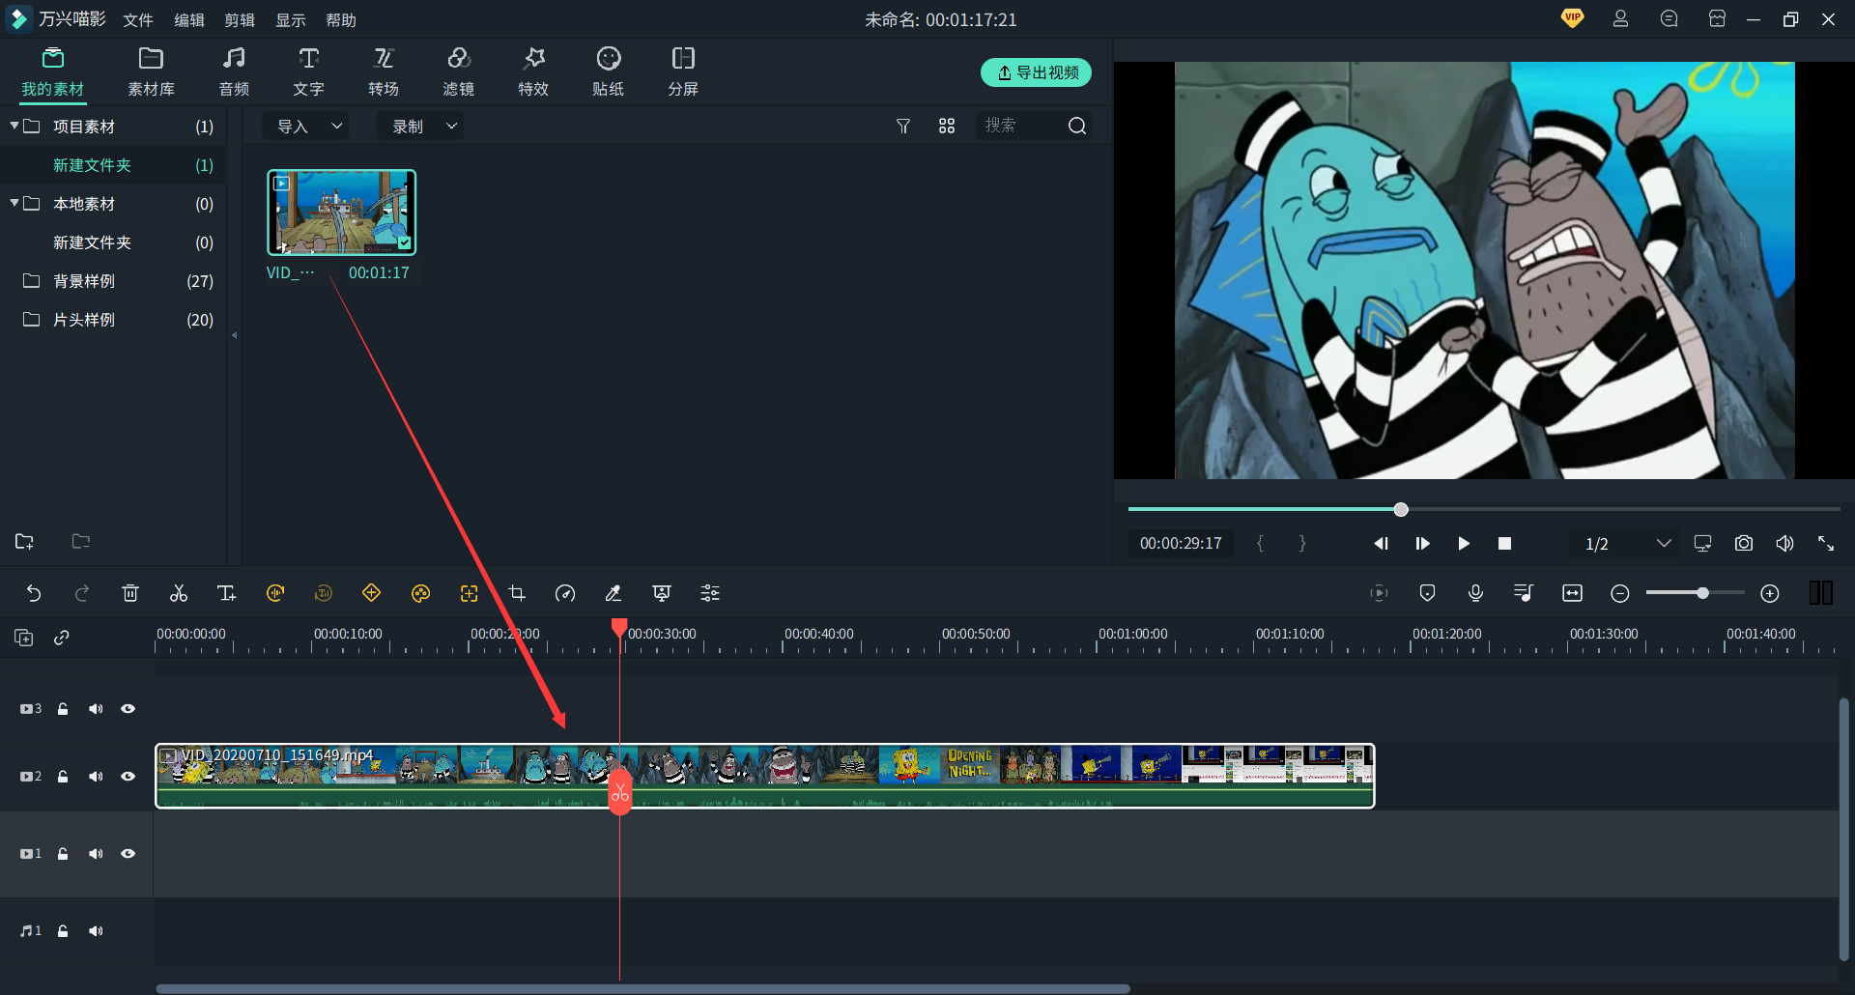Split the clip with scissors tool
1855x995 pixels.
coord(179,593)
